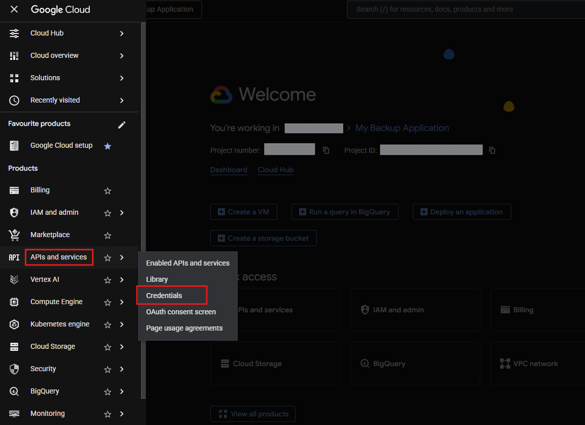Click the Cloud overview icon

(x=14, y=55)
